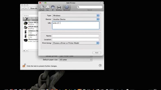Screen dimensions: 161x90
Task: Select the Photosmart printer
Action: pos(30,40)
